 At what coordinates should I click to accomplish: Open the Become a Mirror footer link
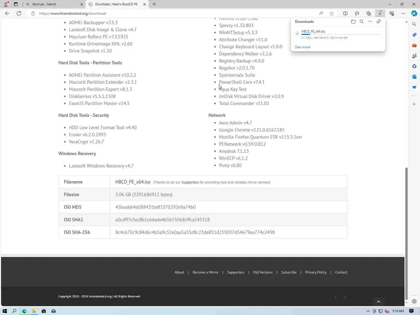coord(206,272)
